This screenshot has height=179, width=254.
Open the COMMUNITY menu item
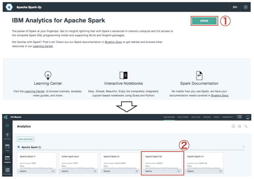(227, 117)
